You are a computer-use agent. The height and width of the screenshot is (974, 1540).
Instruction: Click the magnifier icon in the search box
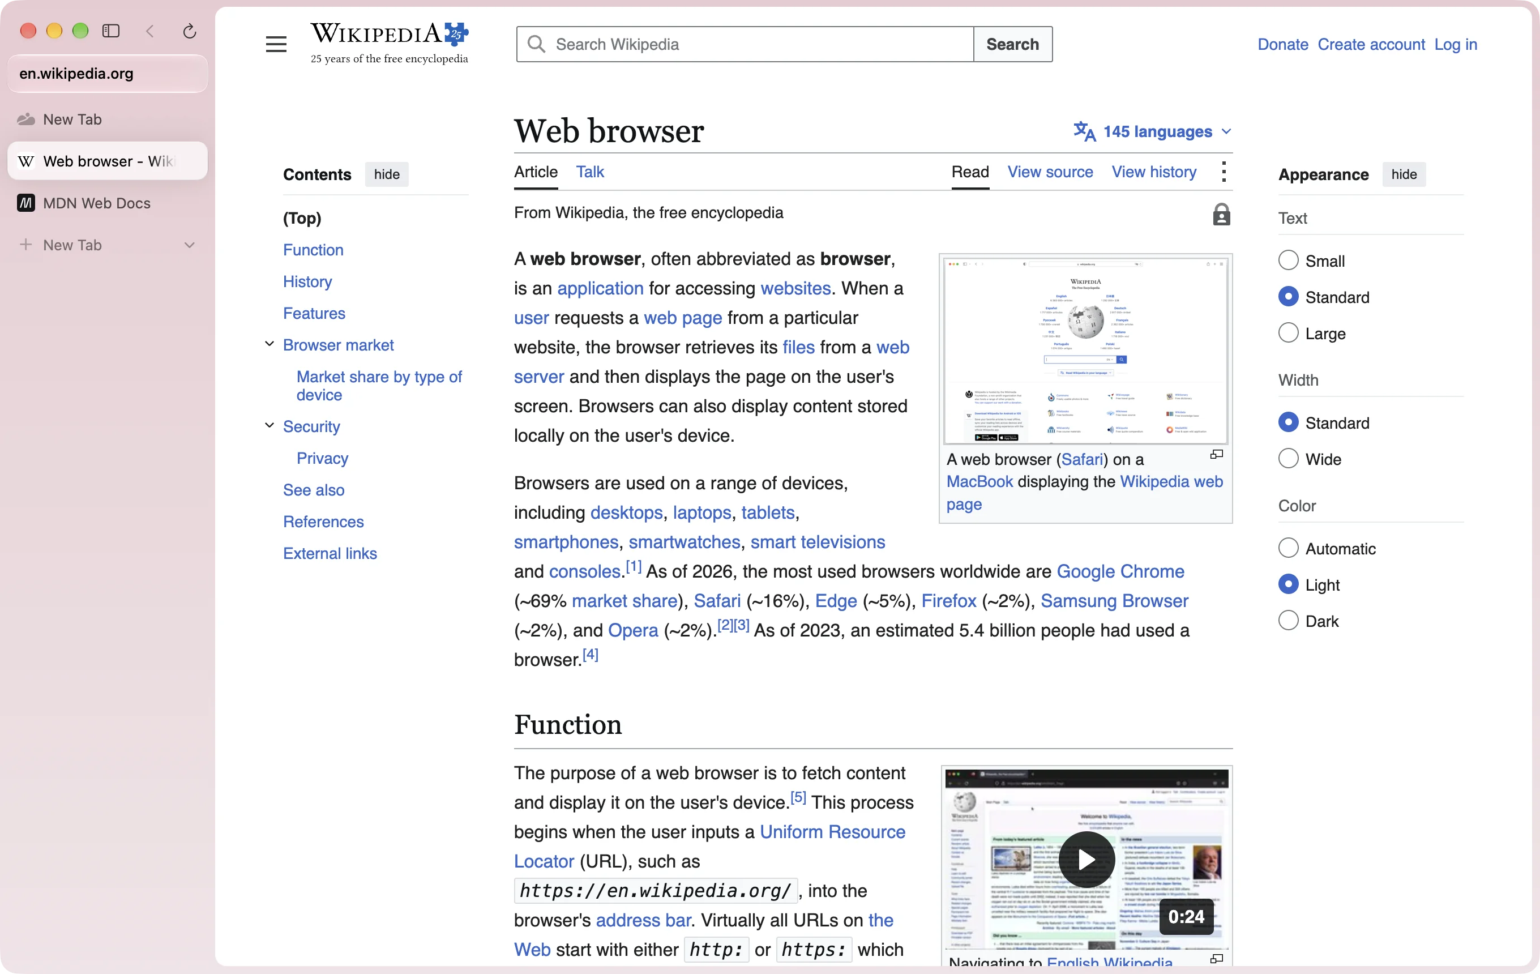(x=536, y=44)
